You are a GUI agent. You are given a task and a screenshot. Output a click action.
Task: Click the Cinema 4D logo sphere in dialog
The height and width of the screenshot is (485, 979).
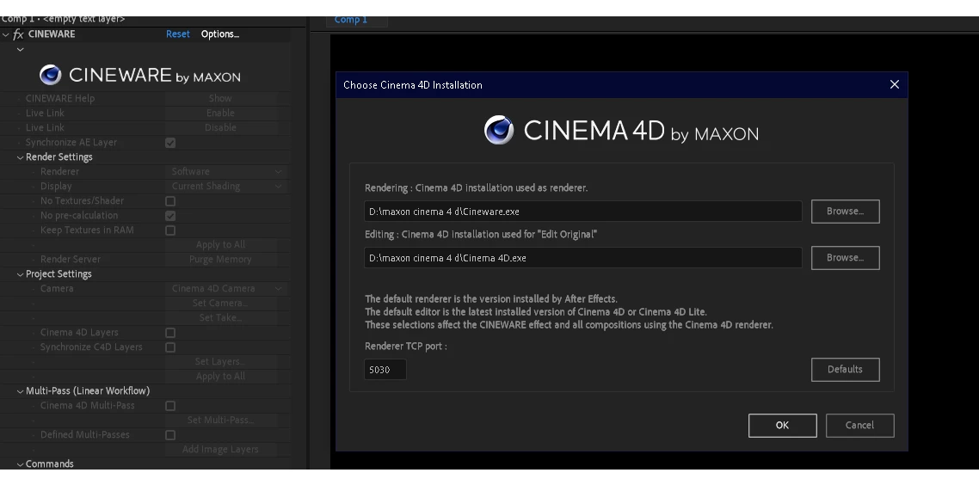coord(499,130)
